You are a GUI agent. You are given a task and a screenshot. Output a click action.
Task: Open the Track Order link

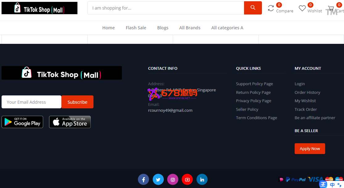point(305,109)
